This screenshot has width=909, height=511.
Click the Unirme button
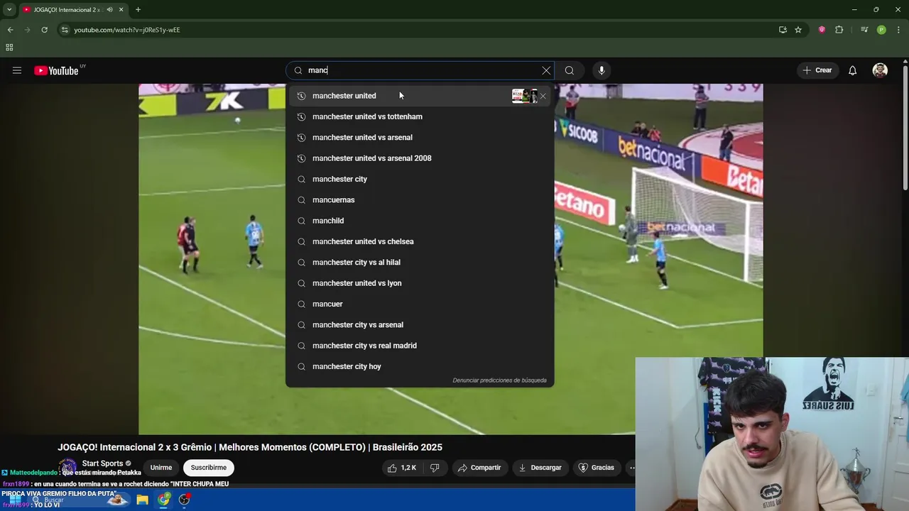(161, 468)
